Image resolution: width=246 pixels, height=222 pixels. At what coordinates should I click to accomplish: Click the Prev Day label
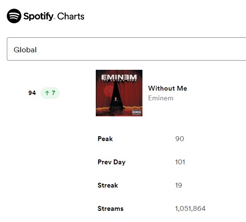coord(111,162)
